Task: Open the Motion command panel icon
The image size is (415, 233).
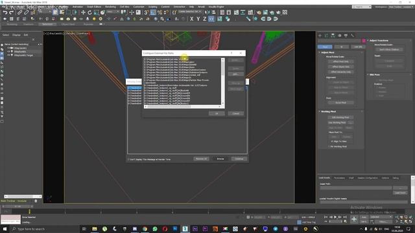Action: point(340,36)
